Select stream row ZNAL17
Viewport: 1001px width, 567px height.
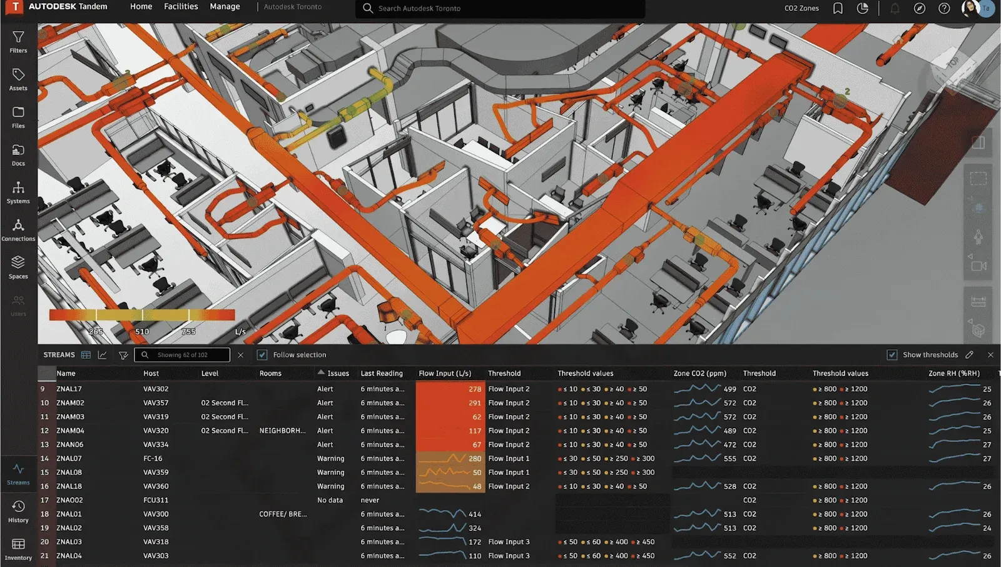[x=519, y=389]
